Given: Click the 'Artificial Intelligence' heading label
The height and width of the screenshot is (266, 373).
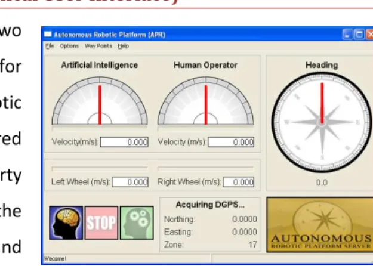Looking at the screenshot, I should click(100, 65).
